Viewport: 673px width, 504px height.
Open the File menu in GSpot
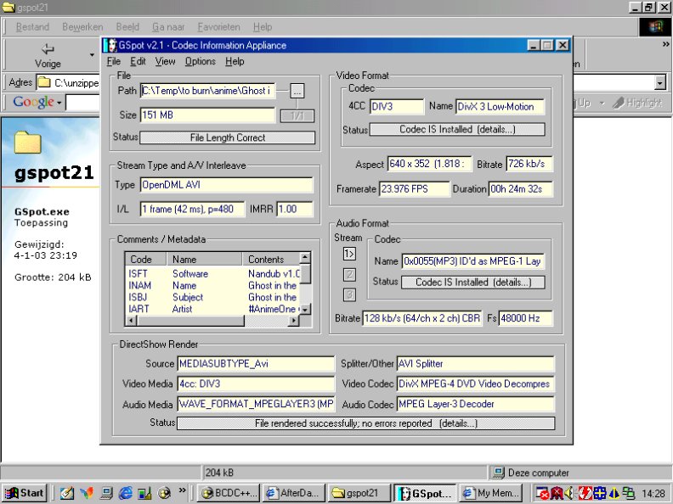click(113, 61)
